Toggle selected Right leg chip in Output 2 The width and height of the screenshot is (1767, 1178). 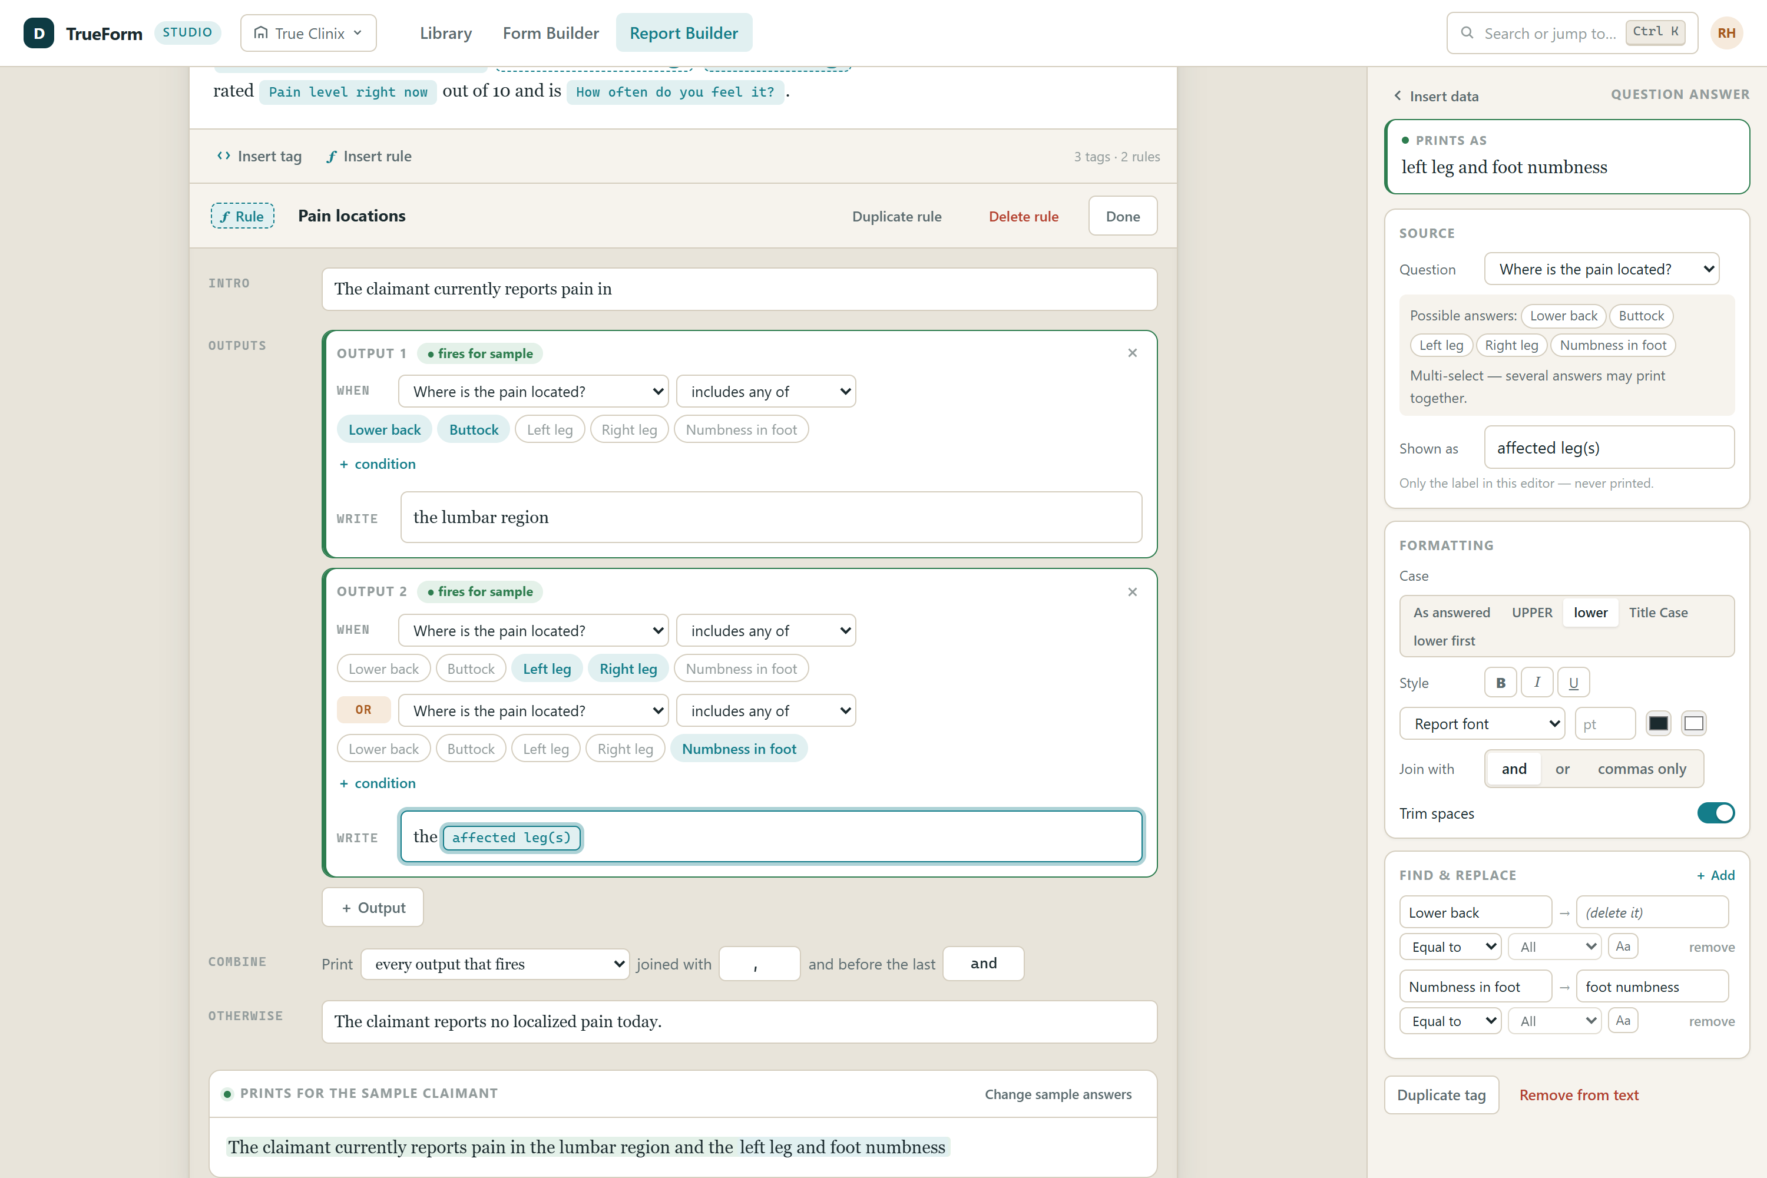[x=628, y=669]
